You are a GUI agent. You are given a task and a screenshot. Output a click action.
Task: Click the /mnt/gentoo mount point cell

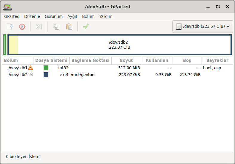pos(83,75)
